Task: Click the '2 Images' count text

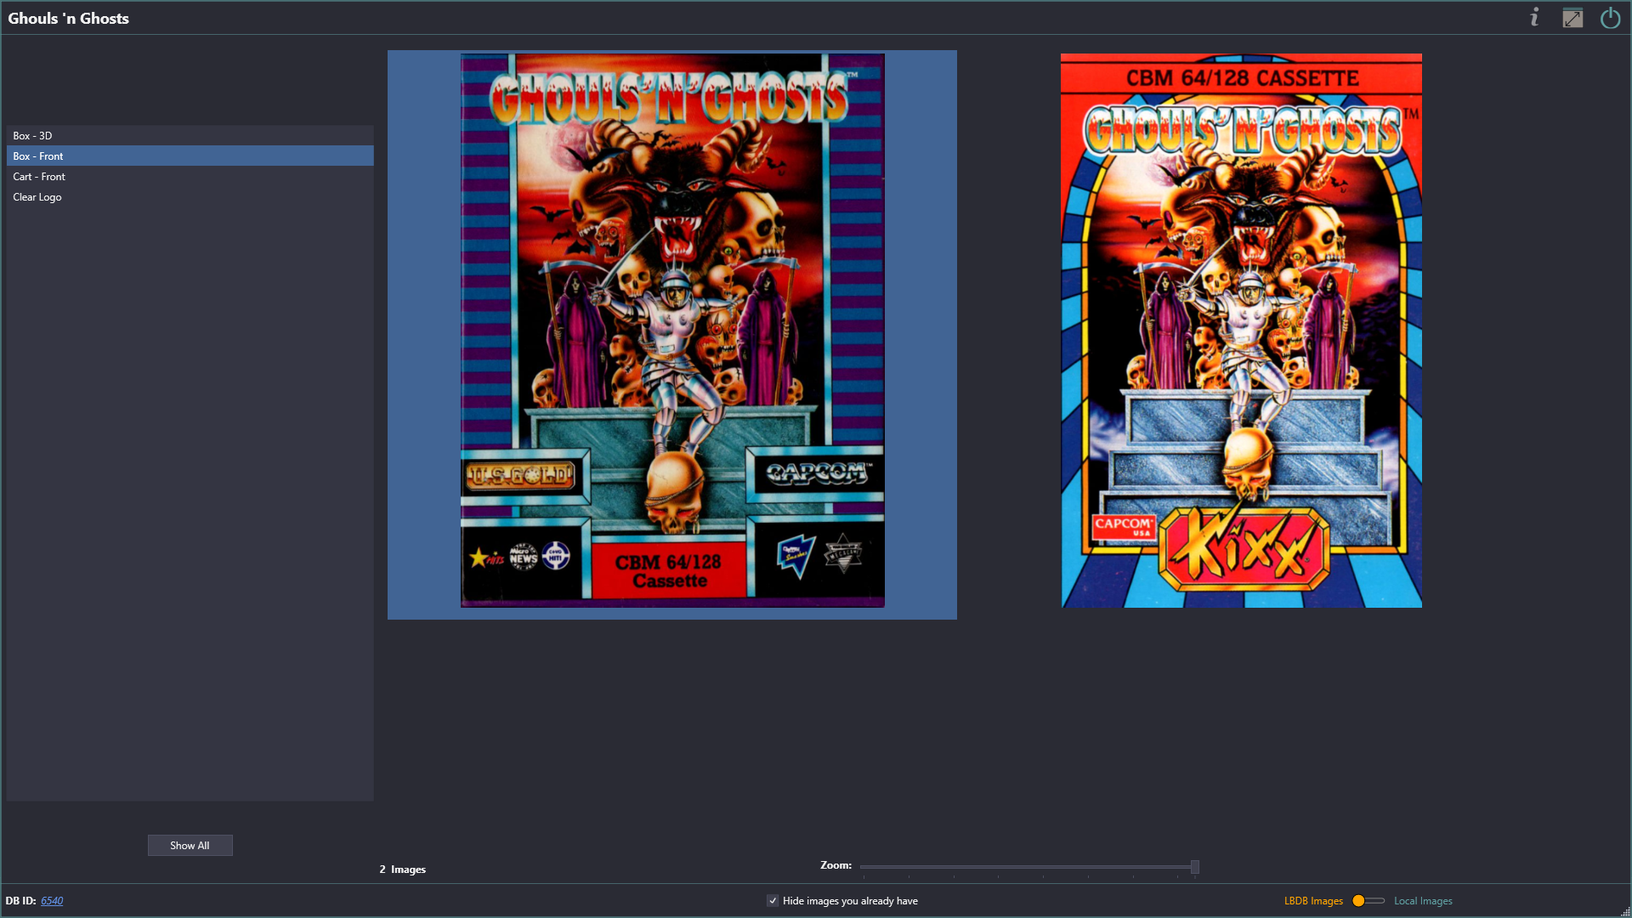Action: point(402,870)
